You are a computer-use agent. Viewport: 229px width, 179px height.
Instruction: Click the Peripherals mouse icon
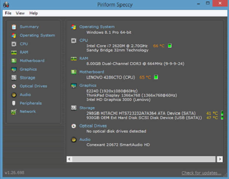coord(14,103)
